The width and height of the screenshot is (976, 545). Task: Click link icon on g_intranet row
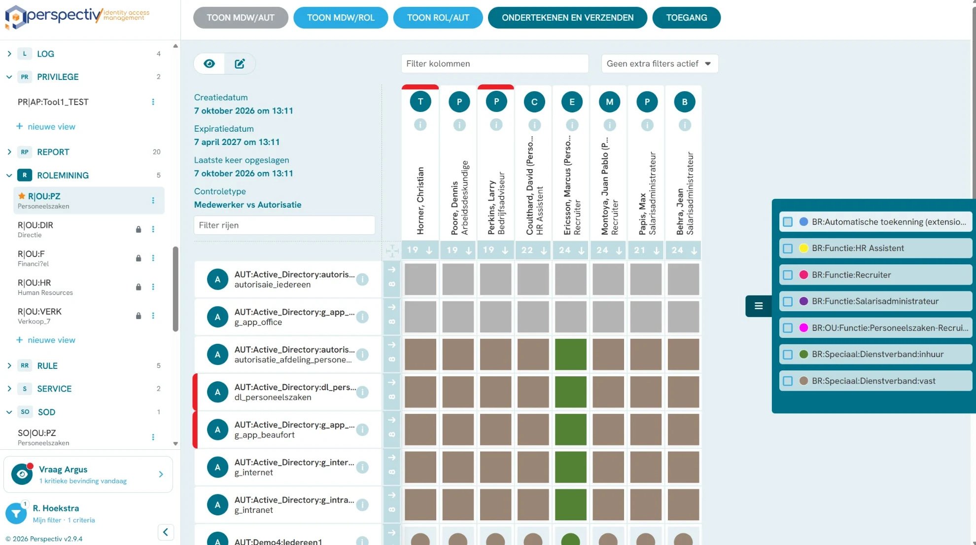click(392, 509)
